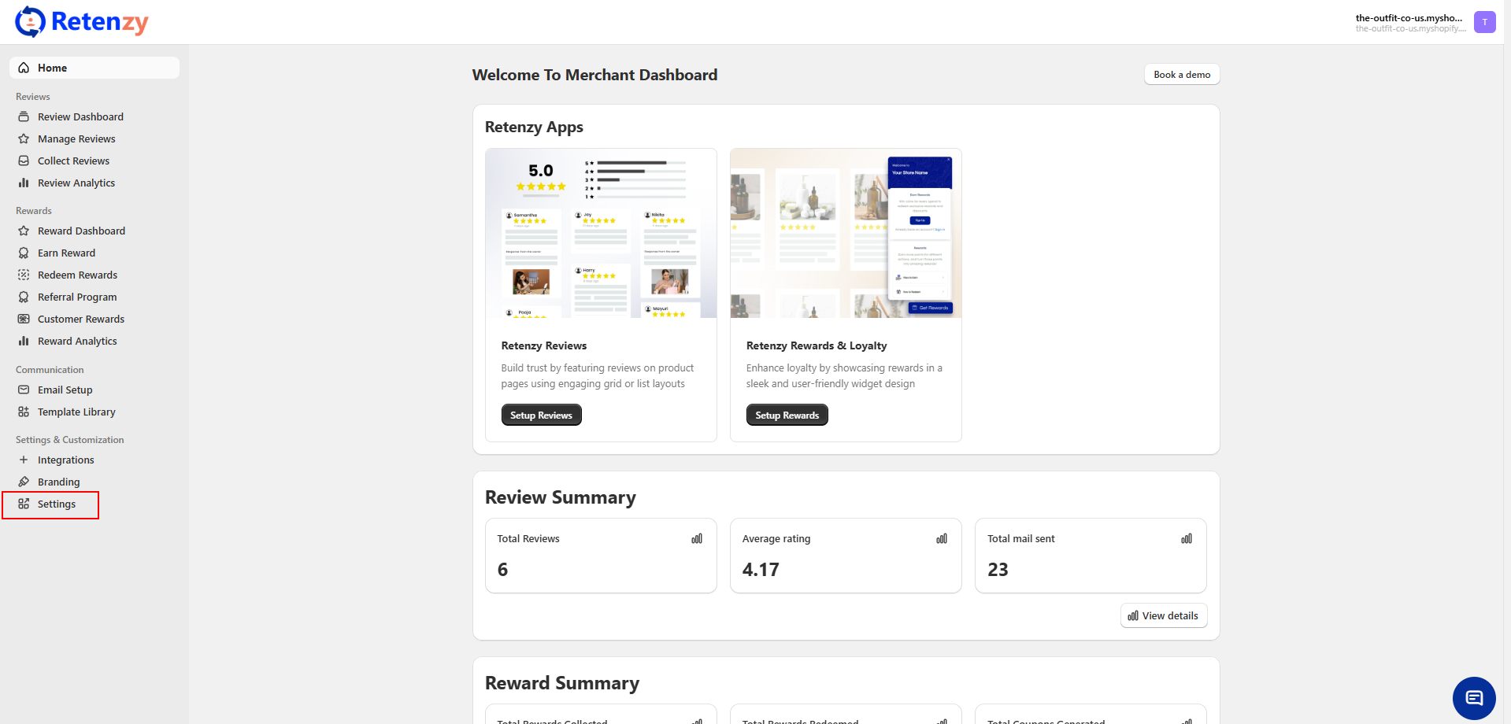Open the Template Library

[94, 412]
